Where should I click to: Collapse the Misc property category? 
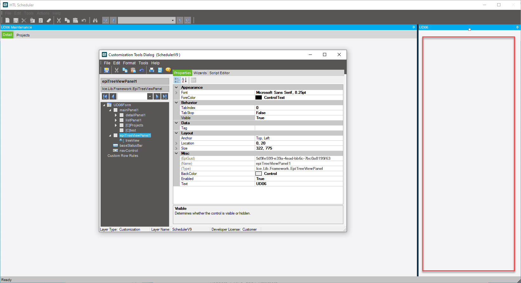(176, 153)
